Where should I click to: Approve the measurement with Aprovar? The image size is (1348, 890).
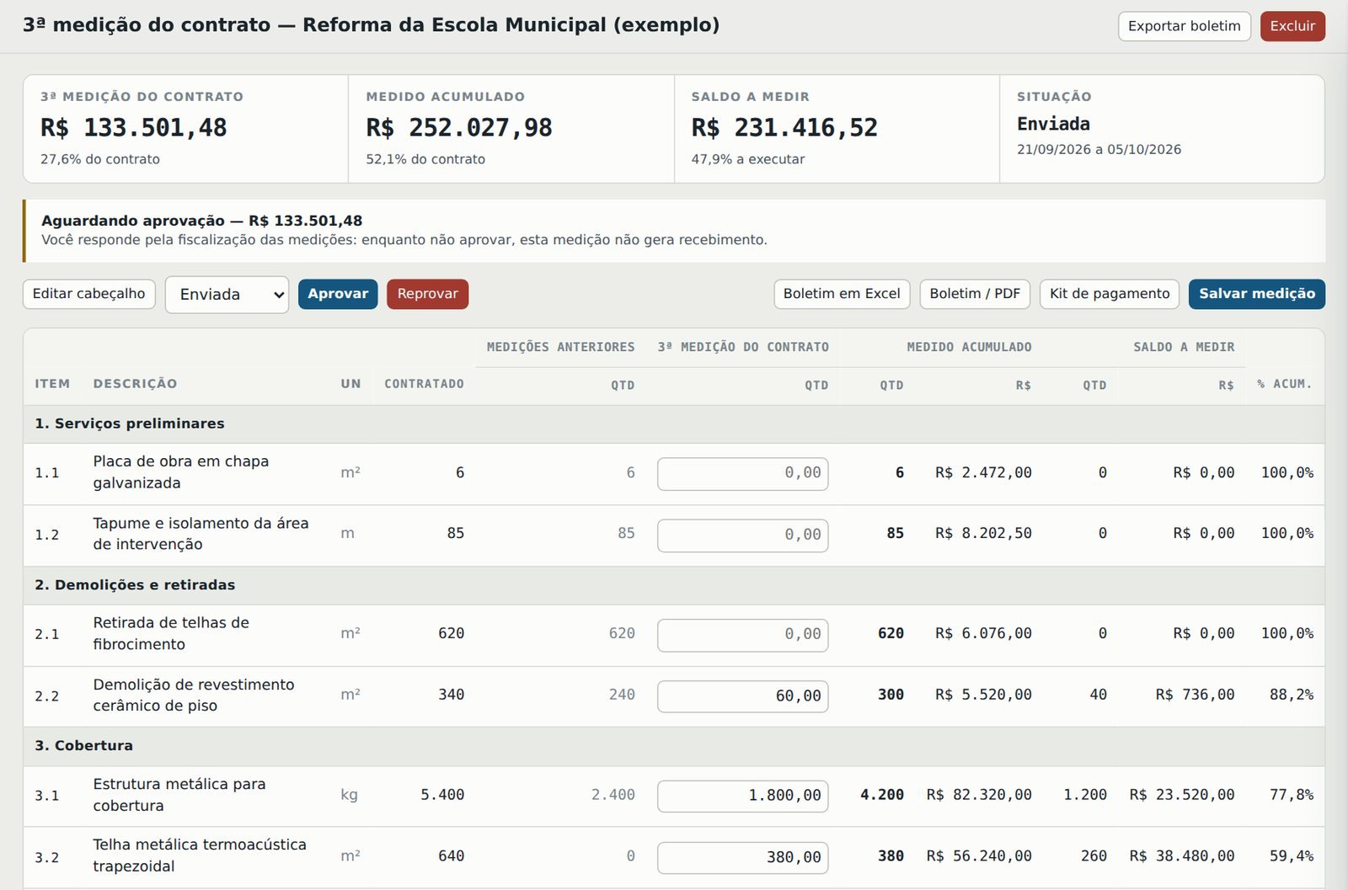pyautogui.click(x=338, y=294)
